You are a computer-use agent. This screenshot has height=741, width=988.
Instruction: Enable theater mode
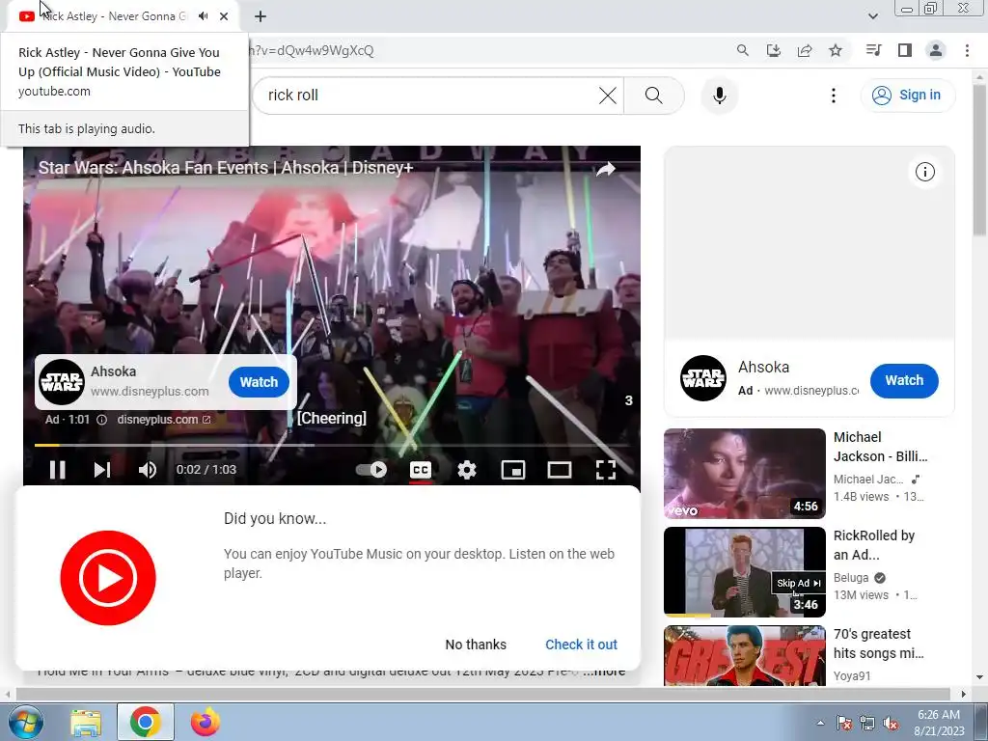pyautogui.click(x=559, y=470)
